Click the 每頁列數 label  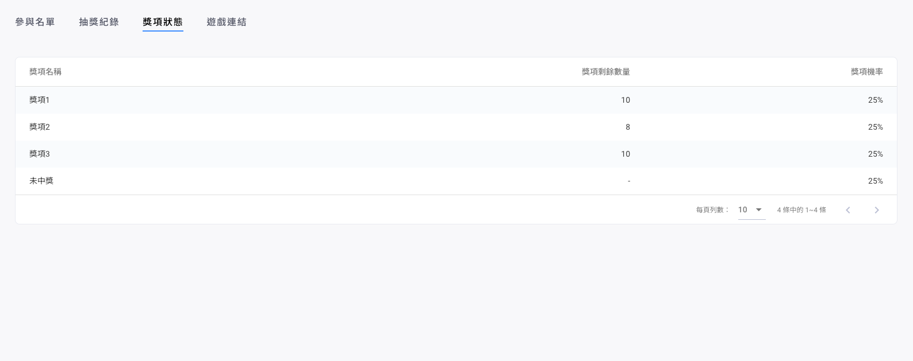tap(712, 210)
